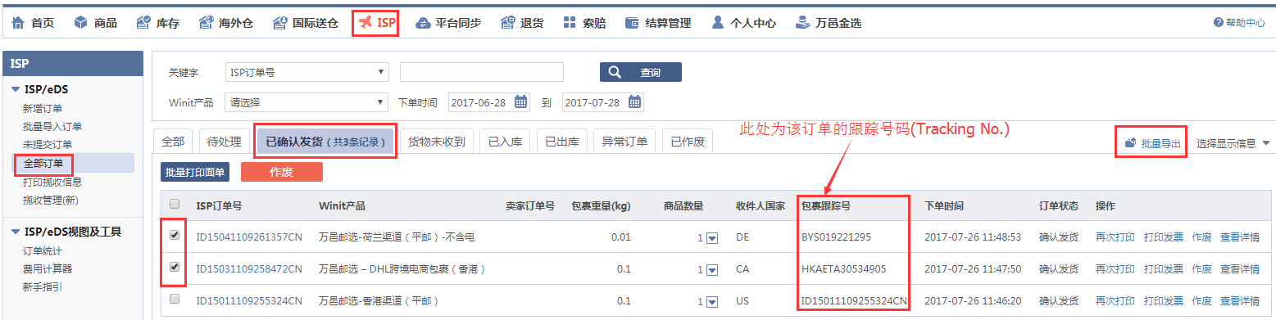Select the 已确认发货 tab
1276x320 pixels.
click(326, 142)
